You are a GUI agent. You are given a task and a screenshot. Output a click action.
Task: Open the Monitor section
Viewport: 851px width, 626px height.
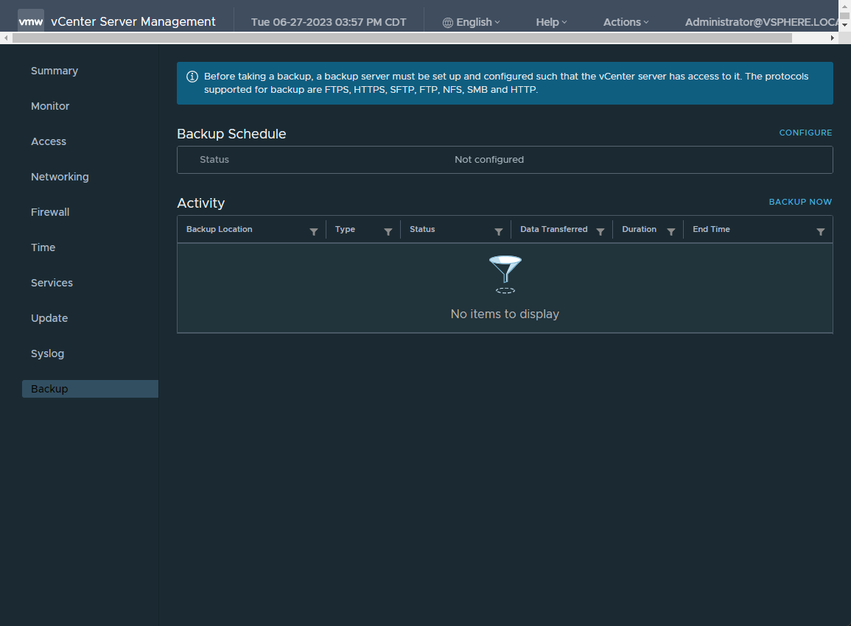pos(50,106)
